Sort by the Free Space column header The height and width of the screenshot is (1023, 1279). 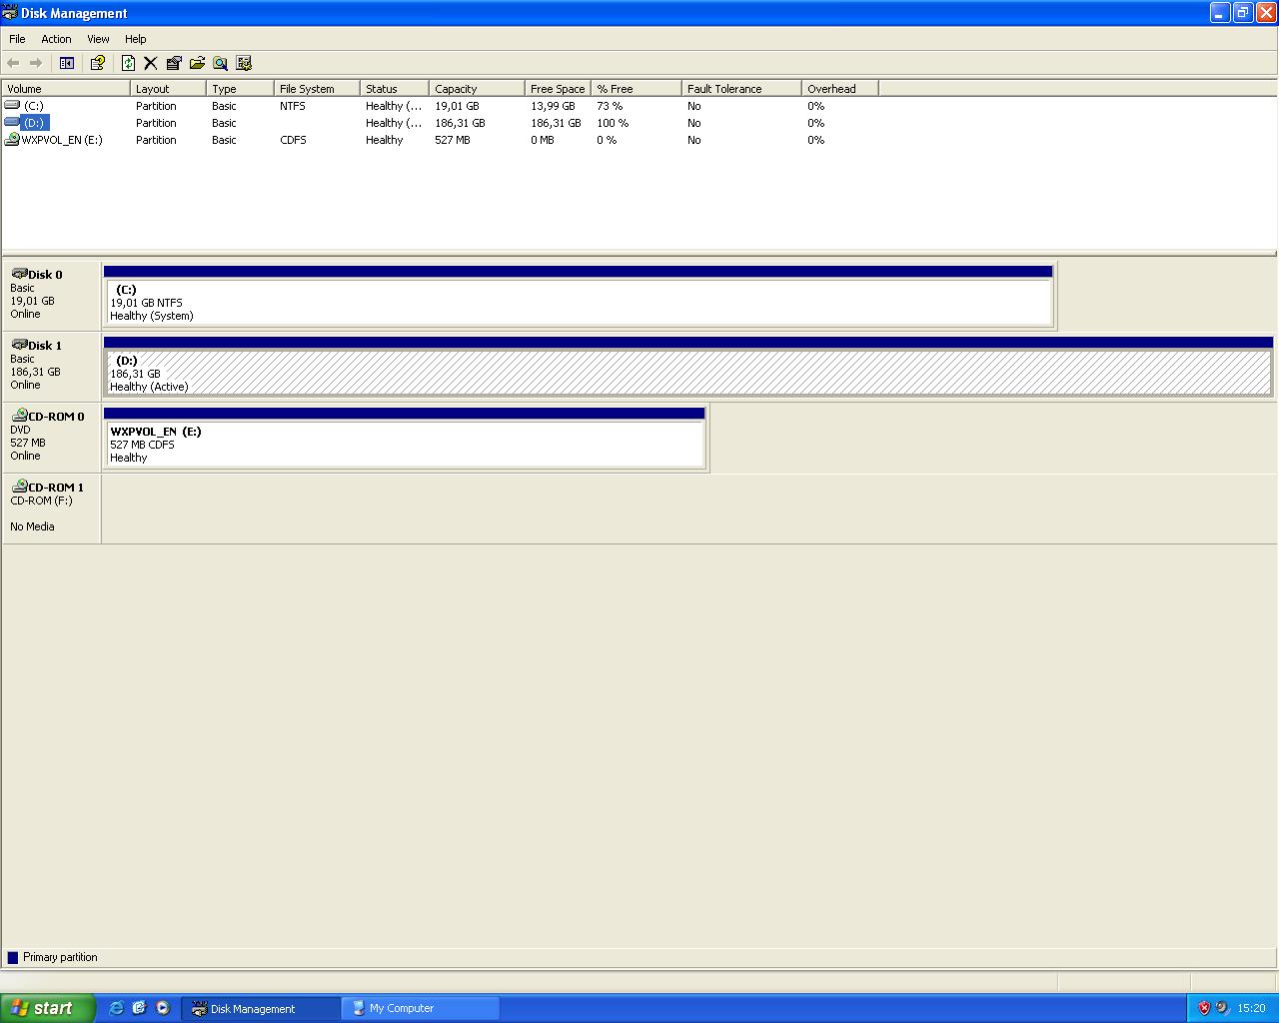tap(558, 89)
